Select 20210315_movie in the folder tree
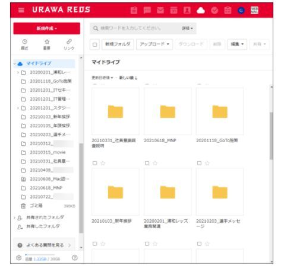This screenshot has height=269, width=287. click(48, 152)
